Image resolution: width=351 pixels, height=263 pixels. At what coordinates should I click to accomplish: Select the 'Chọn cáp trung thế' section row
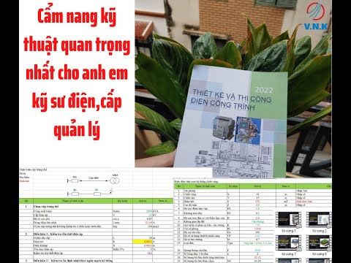[x=96, y=206]
